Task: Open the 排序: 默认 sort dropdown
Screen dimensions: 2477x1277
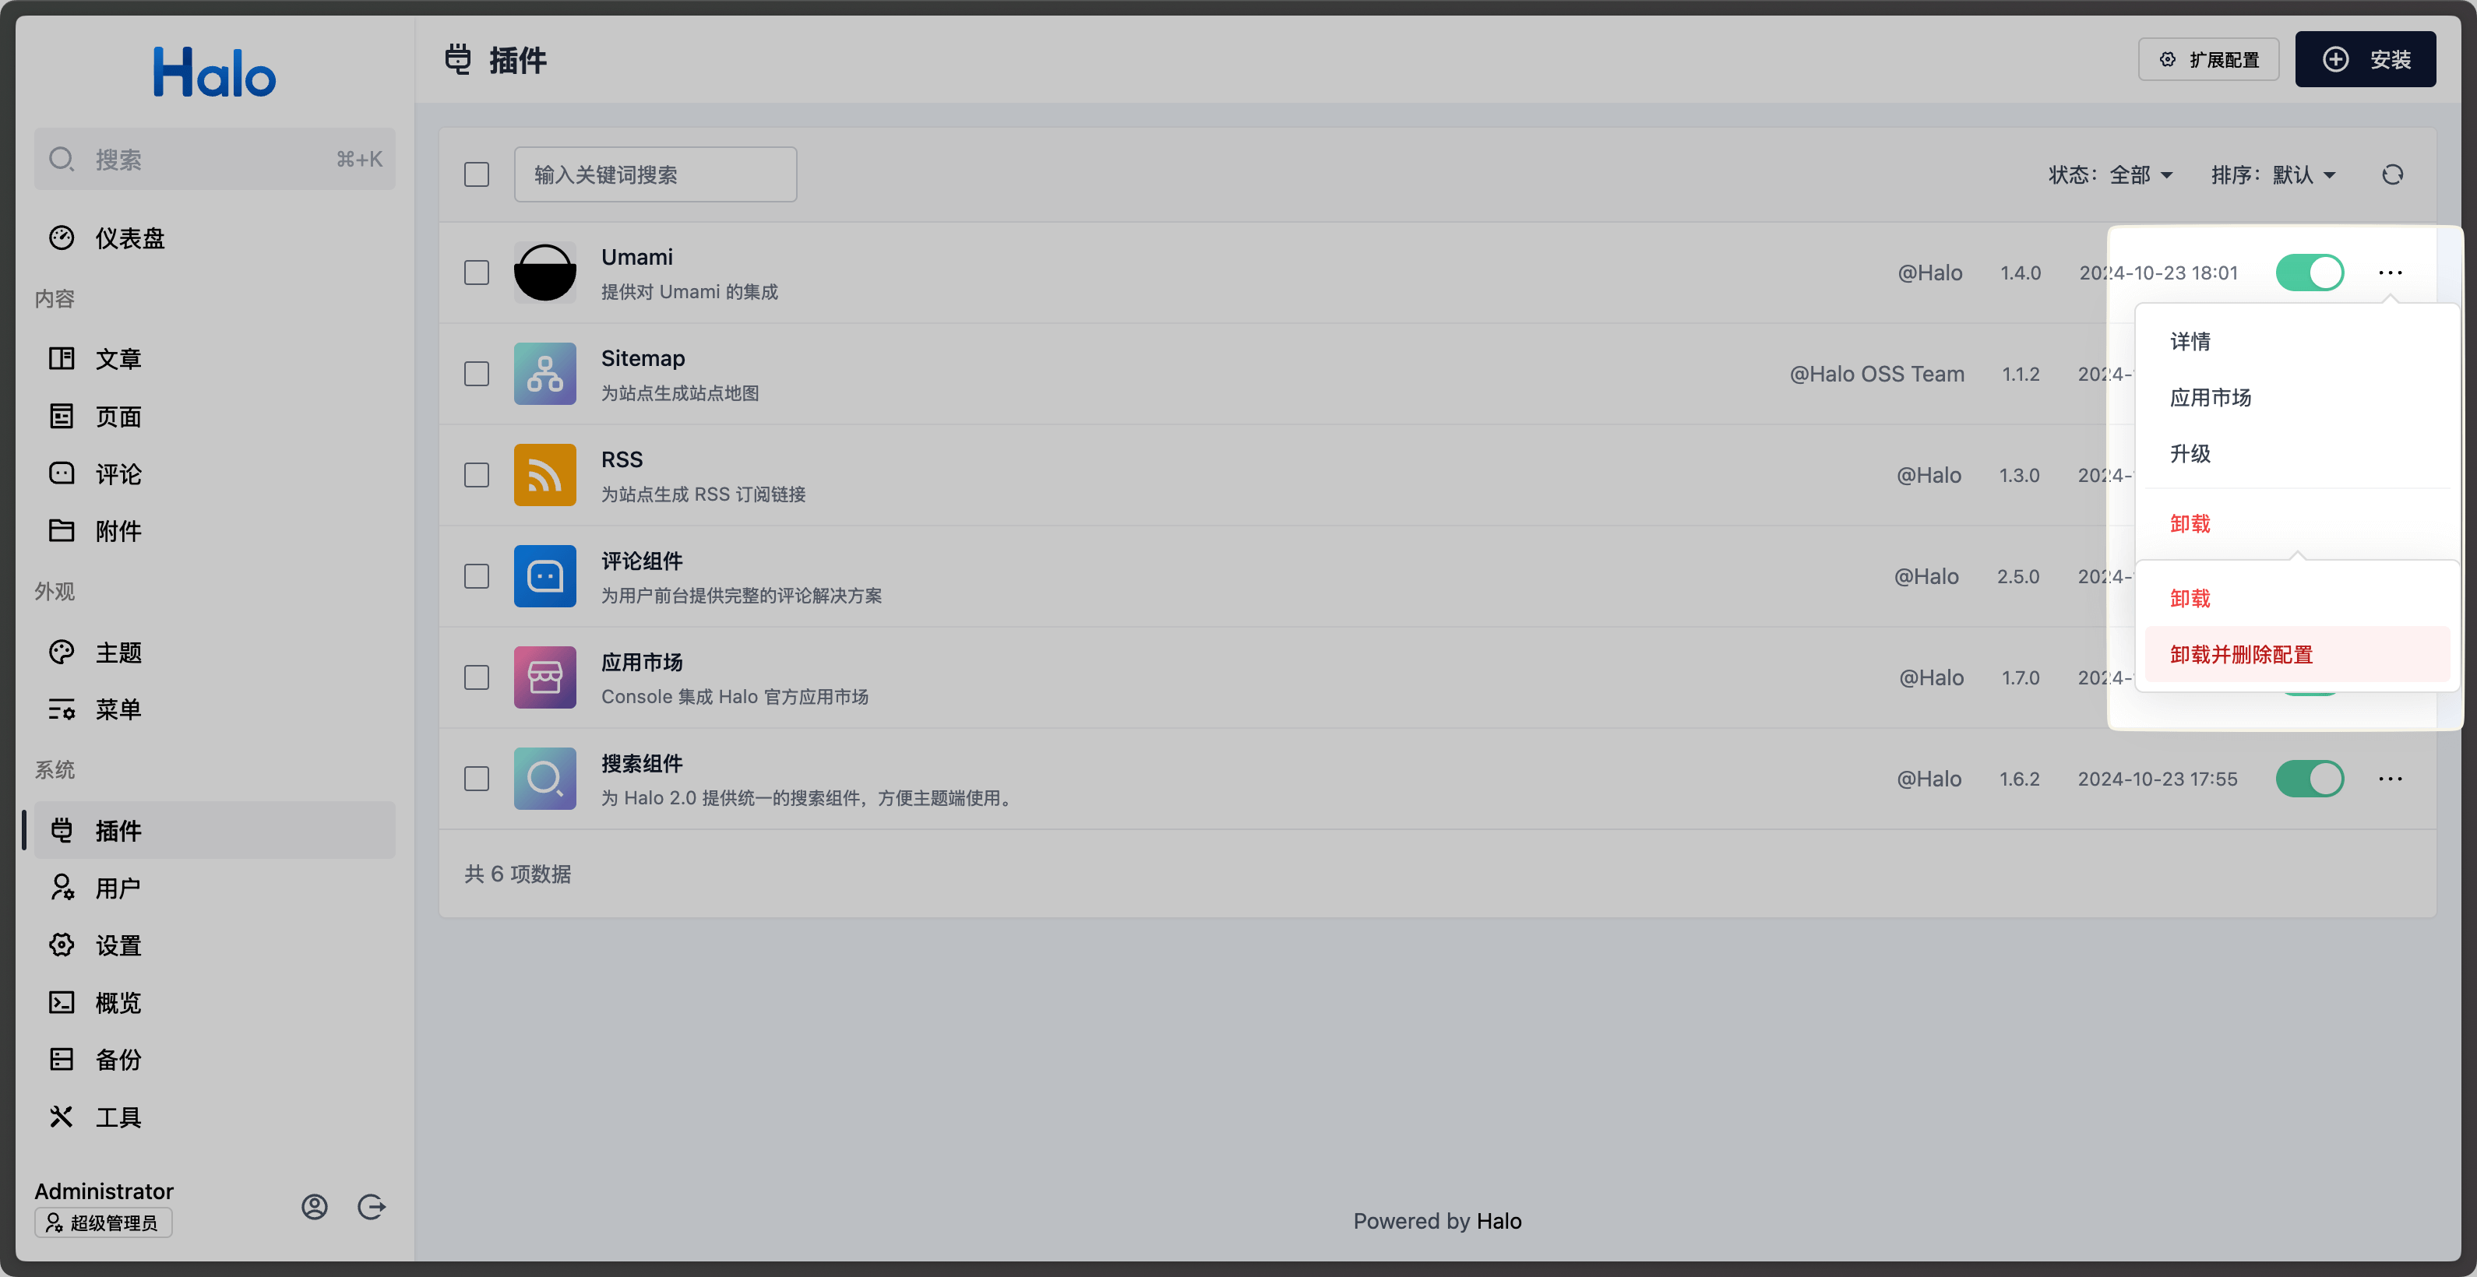Action: 2273,175
